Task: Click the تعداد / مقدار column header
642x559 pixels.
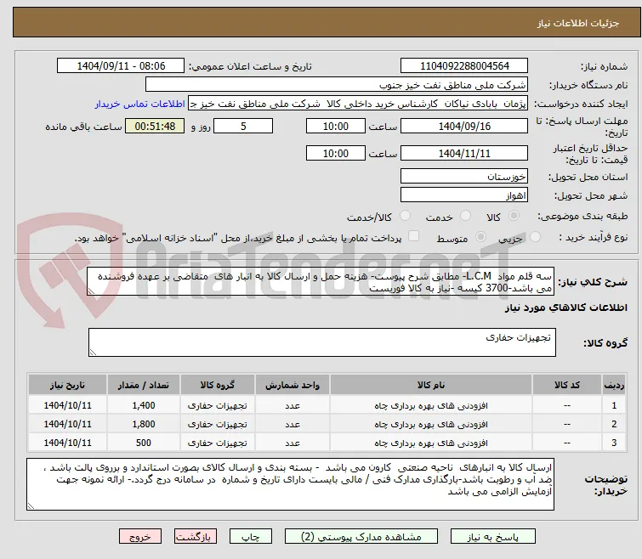Action: (x=144, y=385)
